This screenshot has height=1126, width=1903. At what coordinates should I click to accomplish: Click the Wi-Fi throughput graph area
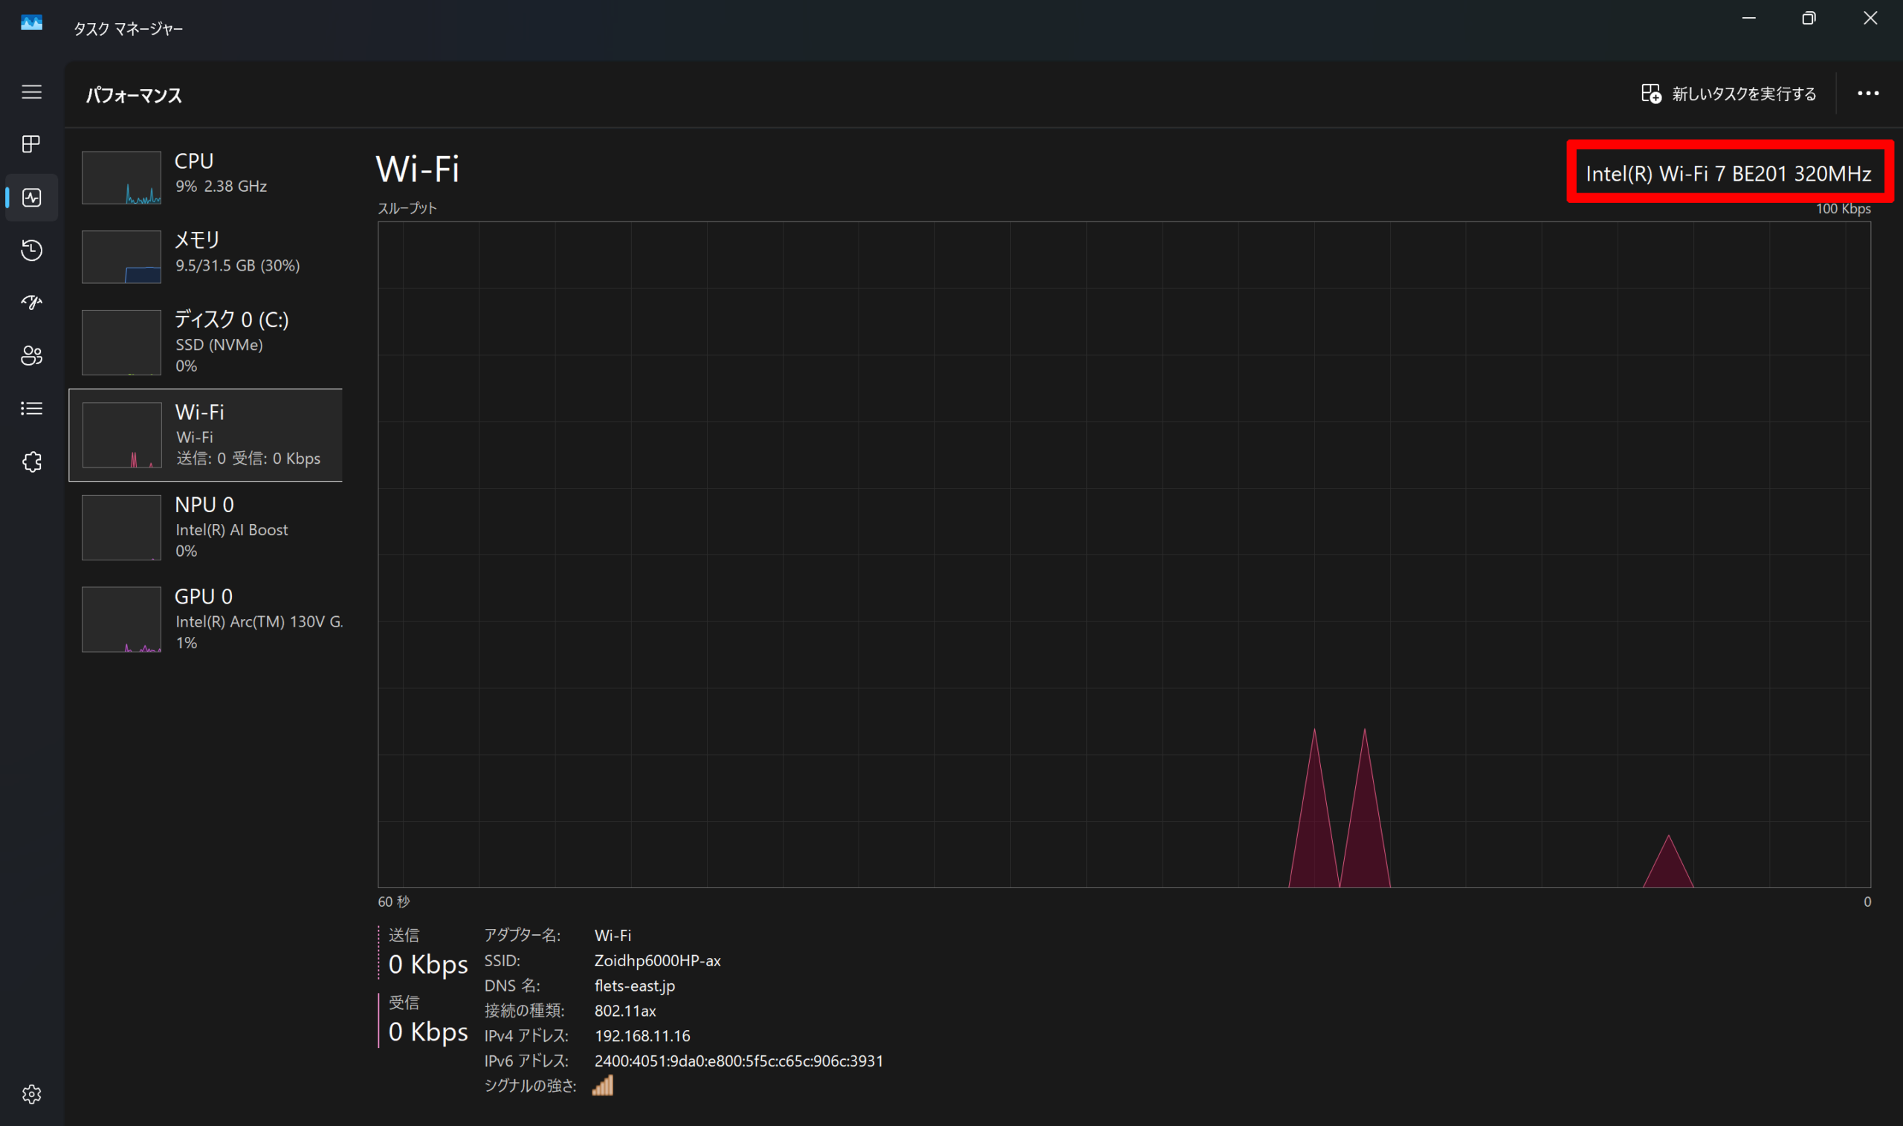[x=1123, y=554]
